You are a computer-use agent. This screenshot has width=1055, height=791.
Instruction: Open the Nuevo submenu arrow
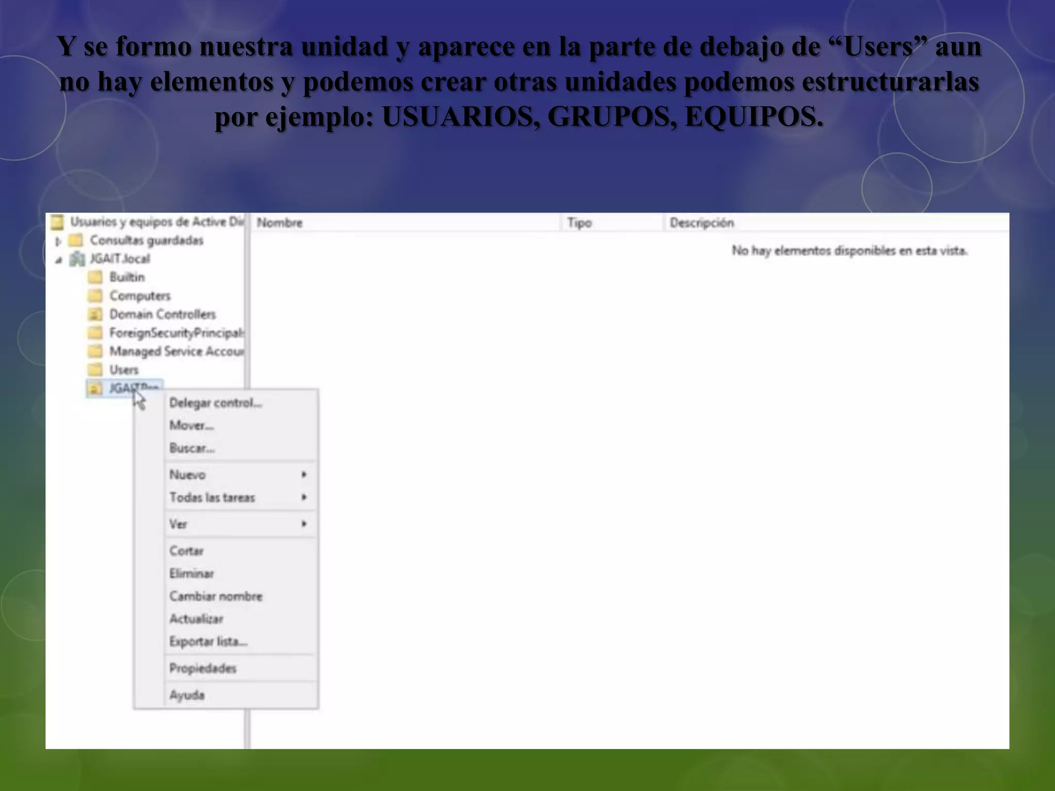pos(304,474)
